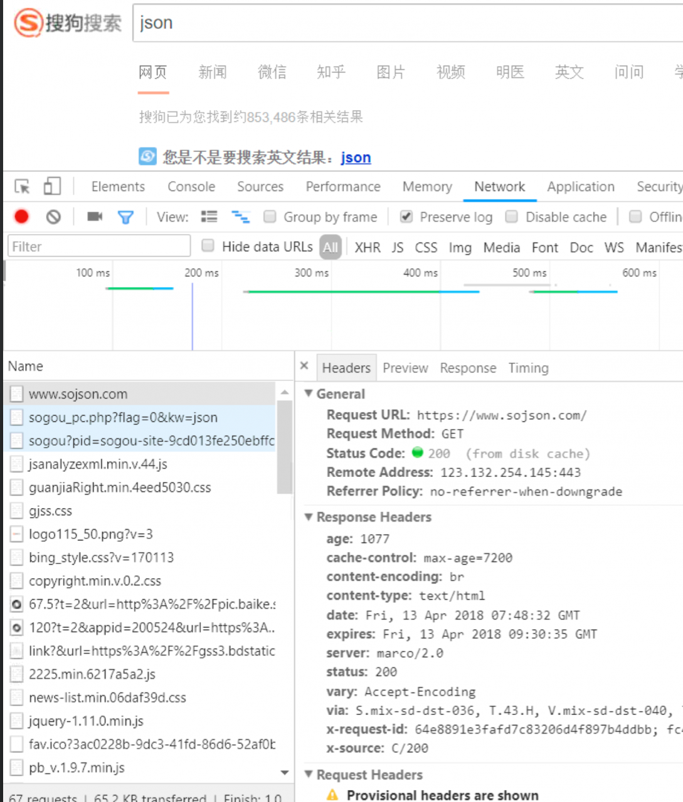This screenshot has height=802, width=683.
Task: Click the warning icon beside Provisional headers
Action: 332,795
